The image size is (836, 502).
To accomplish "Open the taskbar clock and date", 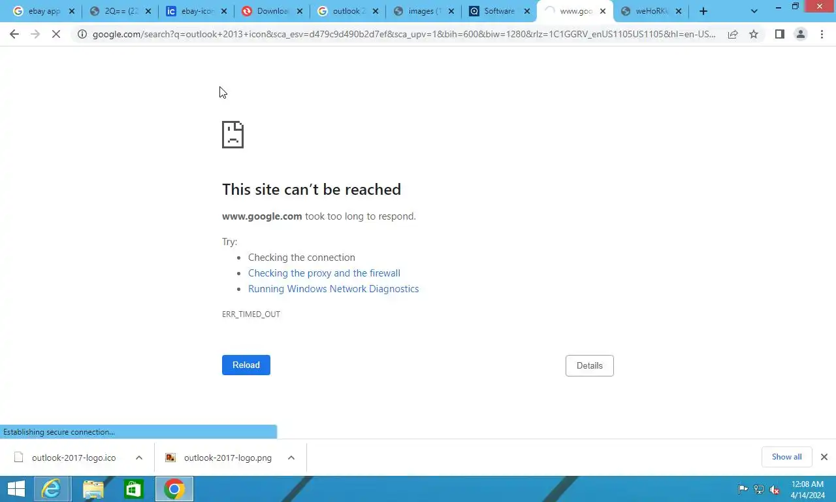I will (x=807, y=490).
